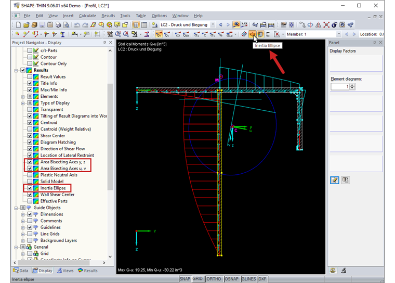The height and width of the screenshot is (283, 395).
Task: Click the Inertia Ellipse toolbar icon
Action: click(x=252, y=34)
